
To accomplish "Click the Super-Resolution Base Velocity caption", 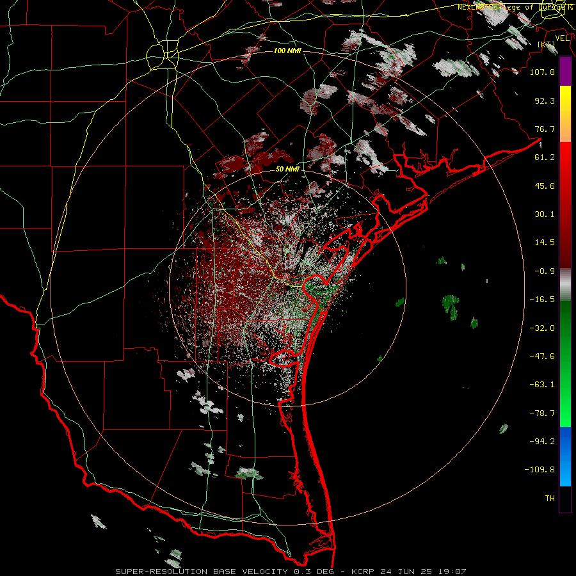I will (291, 572).
